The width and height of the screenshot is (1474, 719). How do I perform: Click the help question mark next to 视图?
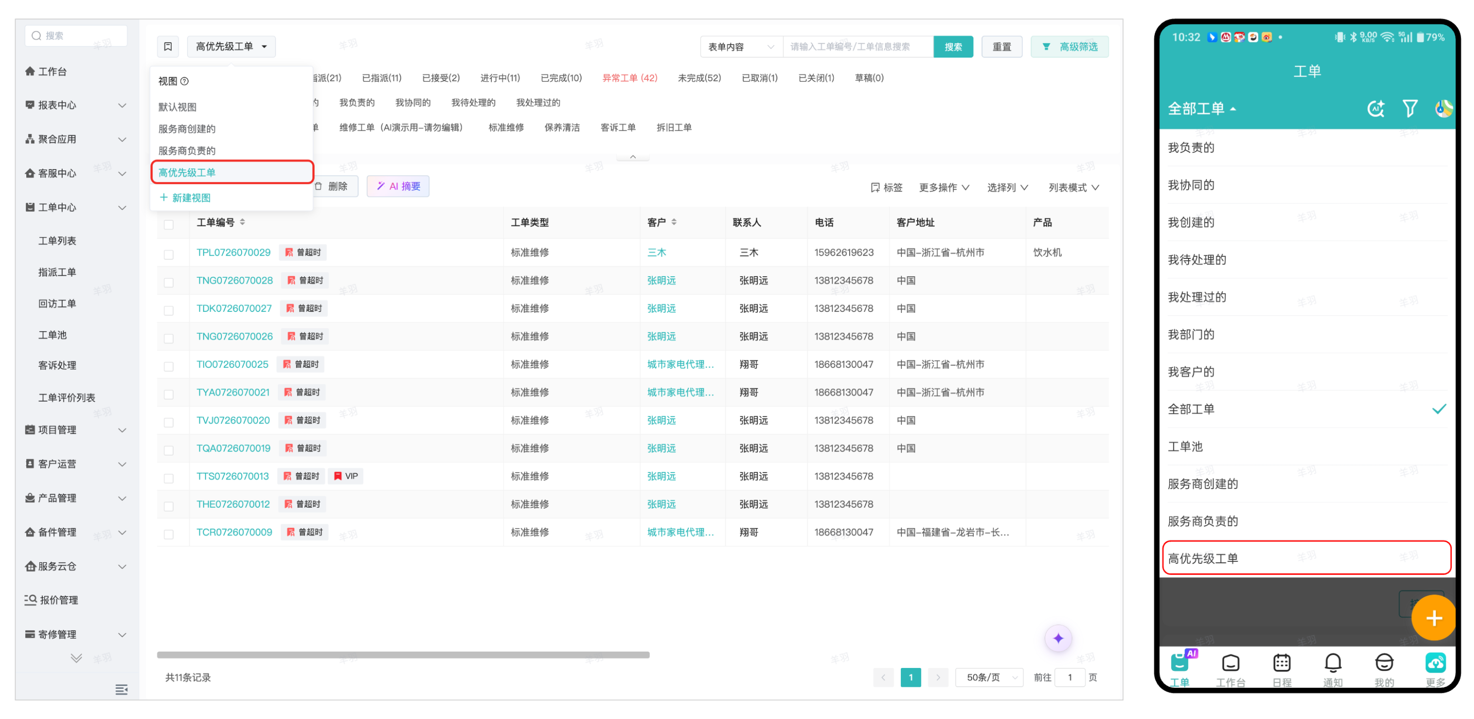coord(184,81)
